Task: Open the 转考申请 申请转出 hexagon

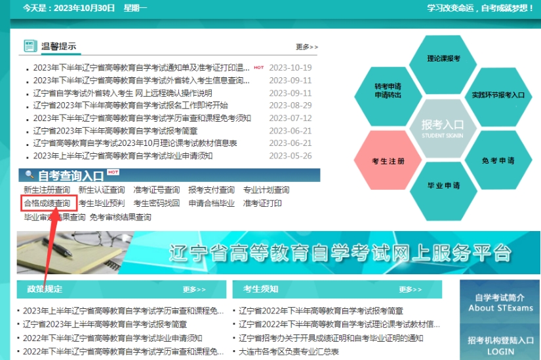Action: [388, 95]
